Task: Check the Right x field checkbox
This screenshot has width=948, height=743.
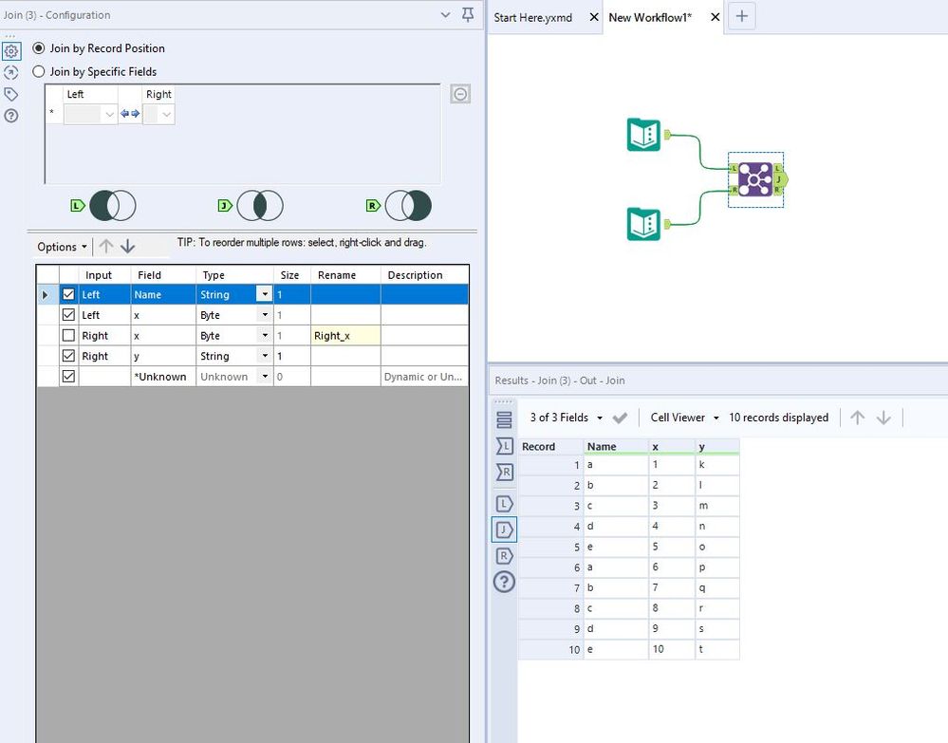Action: click(68, 335)
